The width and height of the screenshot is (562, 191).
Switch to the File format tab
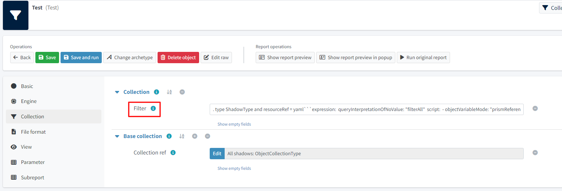tap(33, 132)
